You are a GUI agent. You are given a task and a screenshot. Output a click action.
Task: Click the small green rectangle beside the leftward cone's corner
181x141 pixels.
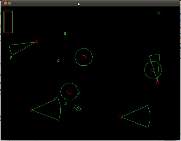click(11, 58)
